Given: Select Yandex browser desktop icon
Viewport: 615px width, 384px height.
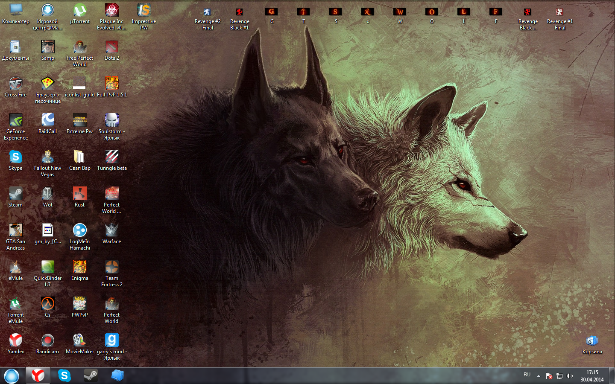Looking at the screenshot, I should pyautogui.click(x=16, y=344).
